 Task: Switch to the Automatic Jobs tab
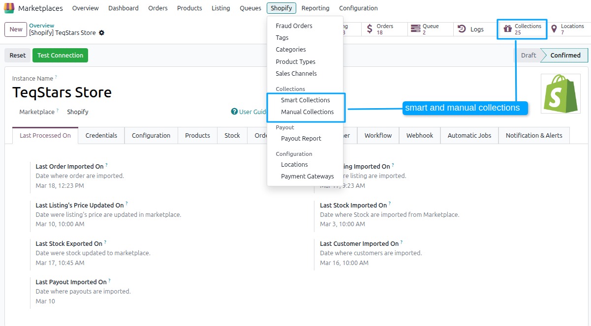tap(469, 135)
